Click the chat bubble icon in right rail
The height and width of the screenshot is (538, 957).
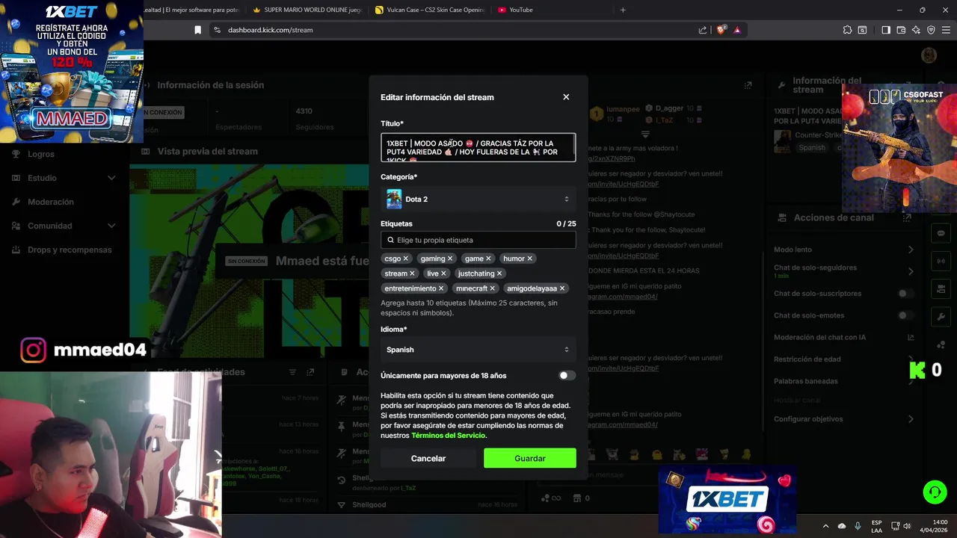click(941, 233)
